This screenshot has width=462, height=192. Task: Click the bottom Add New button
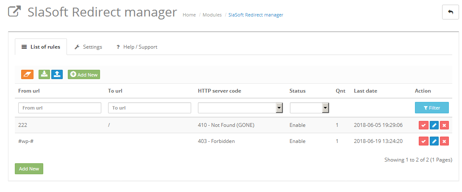(29, 169)
